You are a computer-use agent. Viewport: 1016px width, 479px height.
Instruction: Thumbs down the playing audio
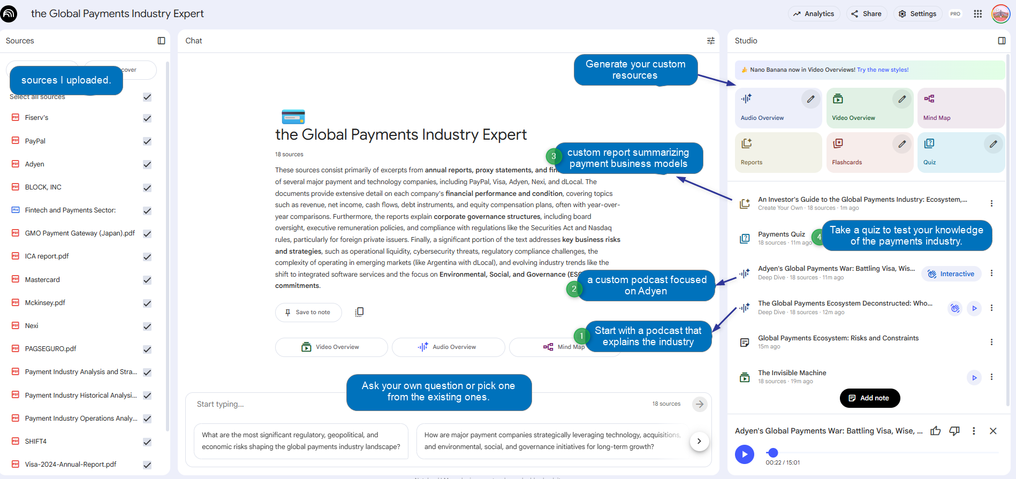pos(954,431)
